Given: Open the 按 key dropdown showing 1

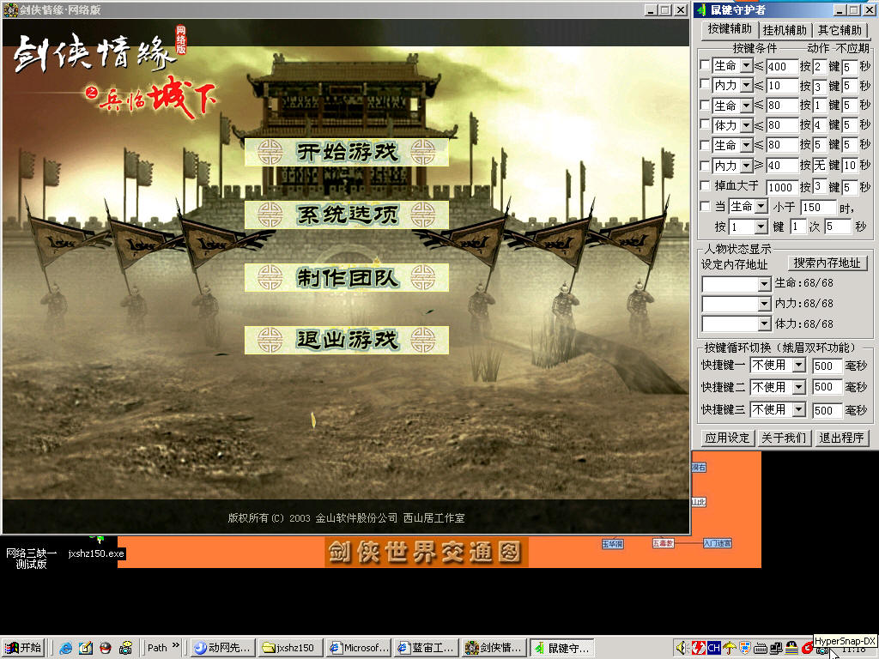Looking at the screenshot, I should click(x=761, y=227).
